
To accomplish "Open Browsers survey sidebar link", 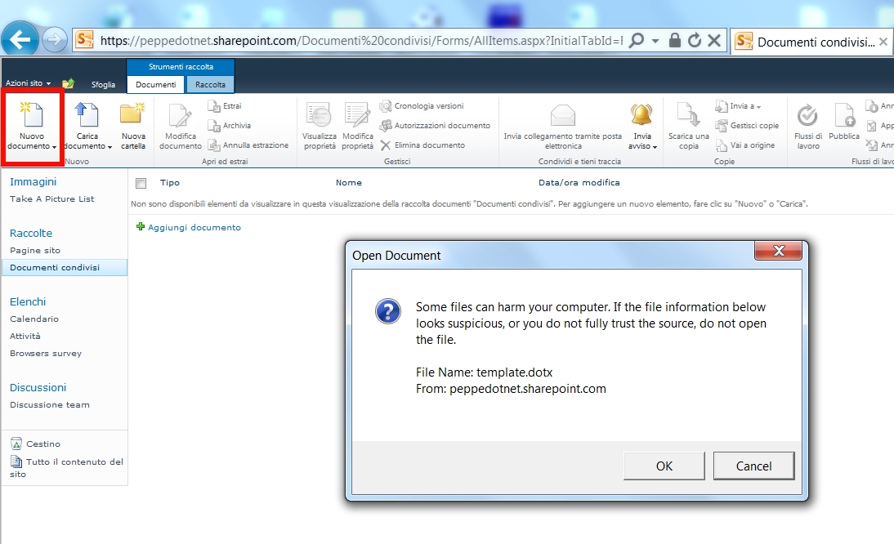I will coord(46,353).
